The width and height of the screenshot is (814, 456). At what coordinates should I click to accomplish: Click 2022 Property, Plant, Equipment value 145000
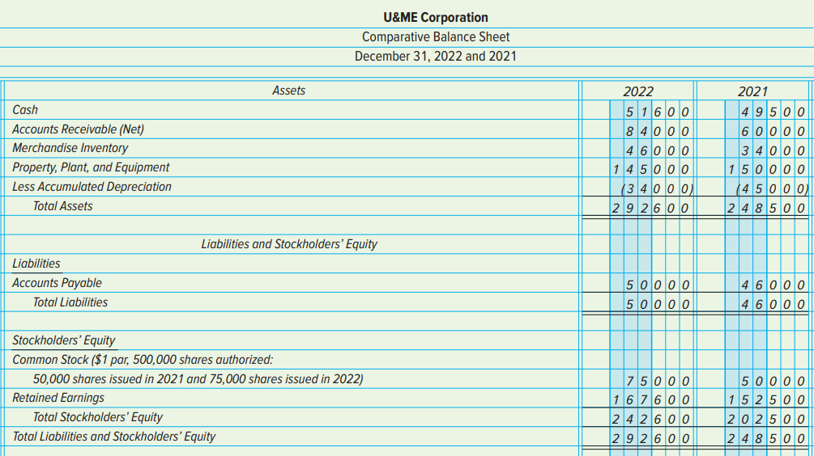pos(650,170)
